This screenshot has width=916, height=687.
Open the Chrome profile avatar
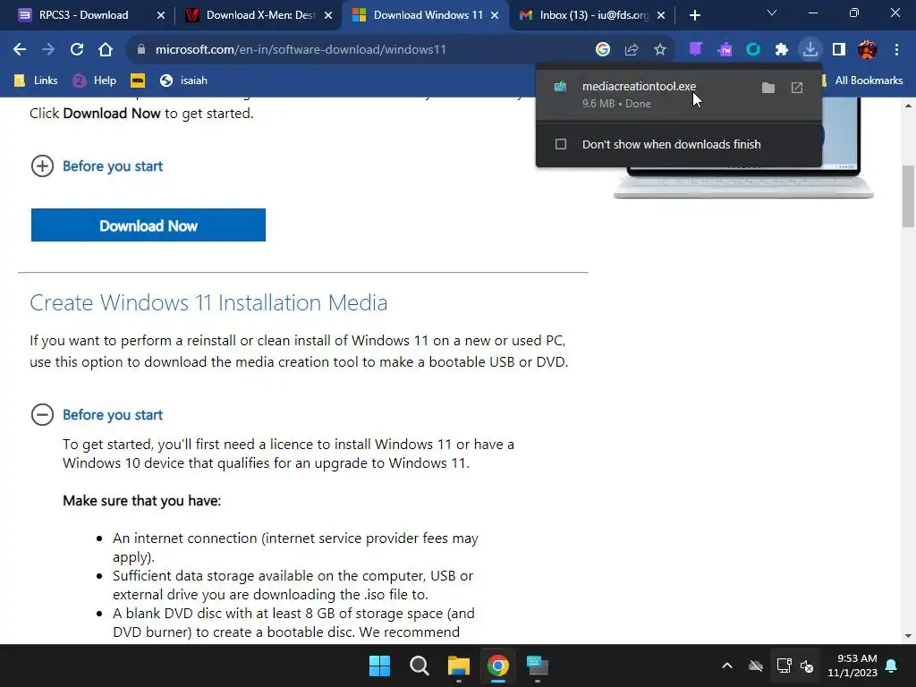pos(867,50)
